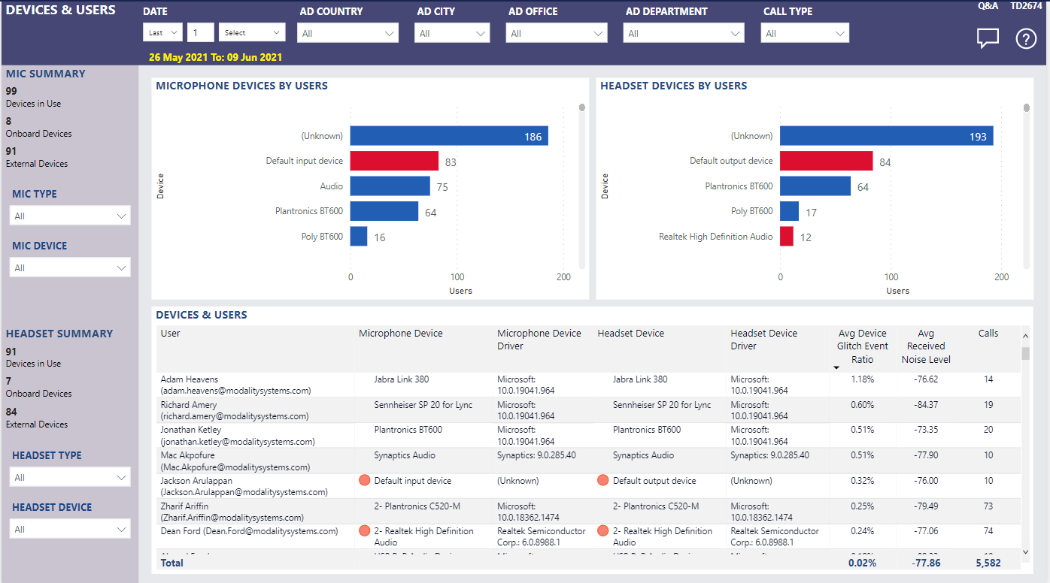
Task: Select the Adam Heavens user cell
Action: 256,385
